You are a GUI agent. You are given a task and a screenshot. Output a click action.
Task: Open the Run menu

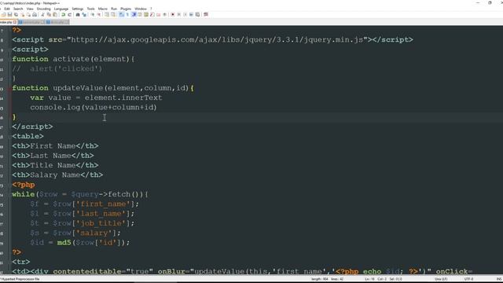click(x=114, y=9)
